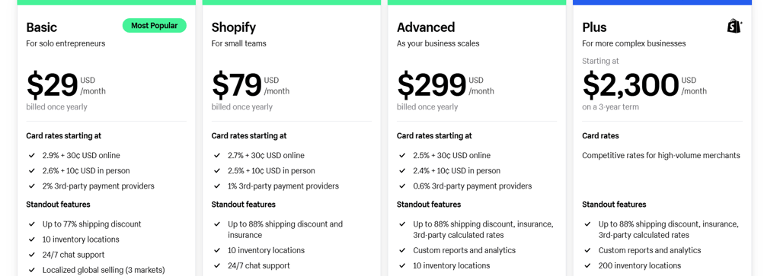Click the Most Popular badge on Basic

(154, 26)
